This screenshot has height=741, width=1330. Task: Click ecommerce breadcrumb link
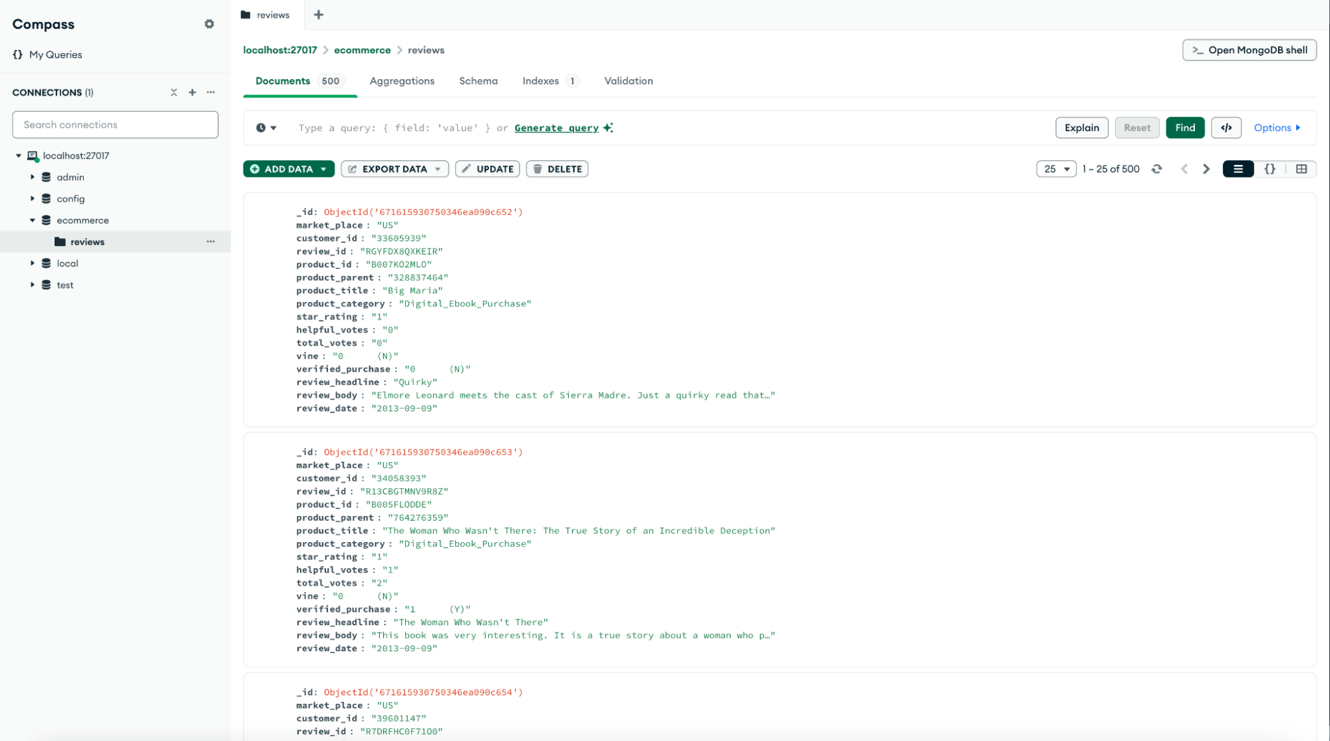pyautogui.click(x=363, y=50)
